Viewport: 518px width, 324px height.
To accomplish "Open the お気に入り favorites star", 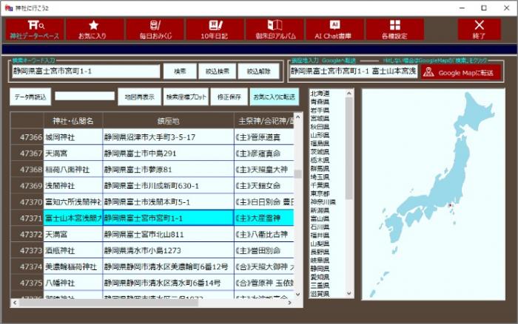I will click(x=94, y=30).
